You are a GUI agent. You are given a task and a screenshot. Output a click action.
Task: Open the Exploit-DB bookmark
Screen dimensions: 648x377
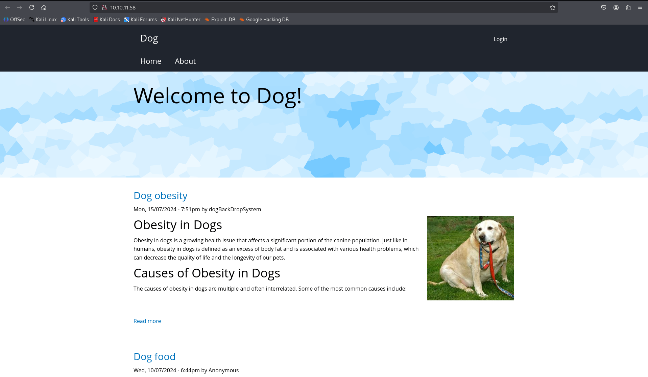click(x=220, y=20)
